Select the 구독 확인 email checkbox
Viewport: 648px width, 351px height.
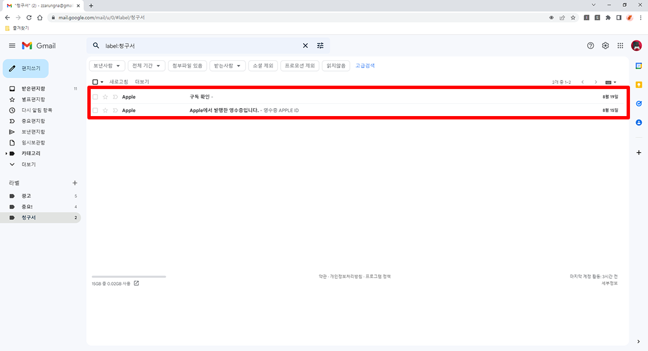[x=95, y=97]
